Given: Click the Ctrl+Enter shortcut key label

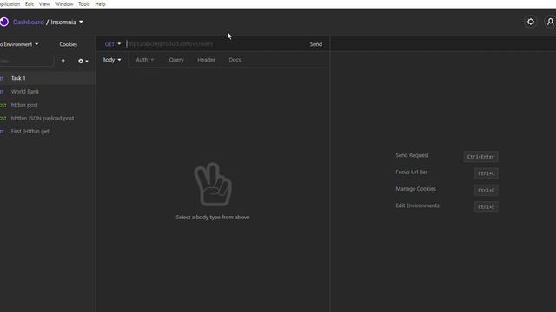Looking at the screenshot, I should 480,157.
